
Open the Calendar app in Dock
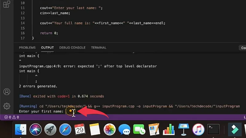[x=80, y=129]
